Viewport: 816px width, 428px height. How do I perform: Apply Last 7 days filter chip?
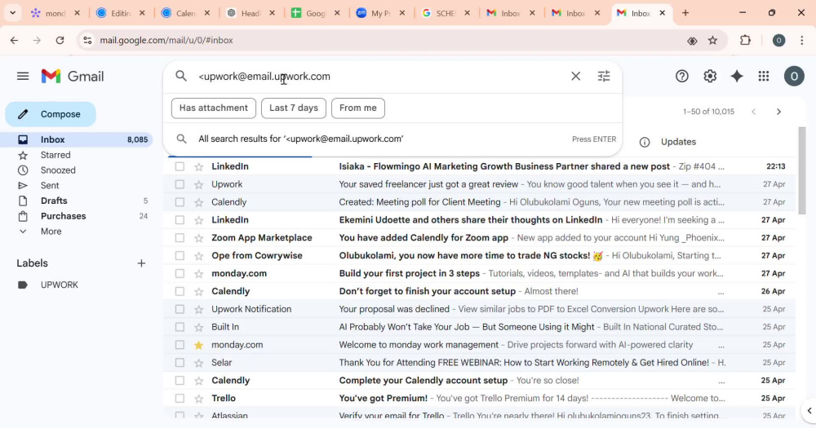[294, 108]
